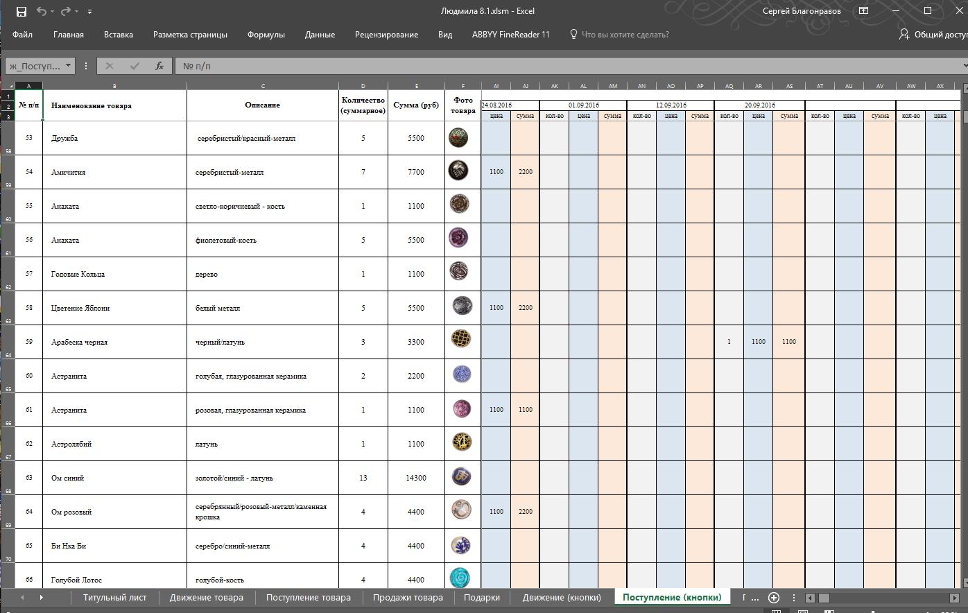
Task: Switch to the Поступление товара sheet
Action: (x=308, y=597)
